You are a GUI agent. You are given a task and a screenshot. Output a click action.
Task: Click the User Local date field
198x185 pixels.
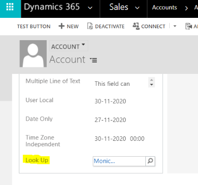click(110, 101)
